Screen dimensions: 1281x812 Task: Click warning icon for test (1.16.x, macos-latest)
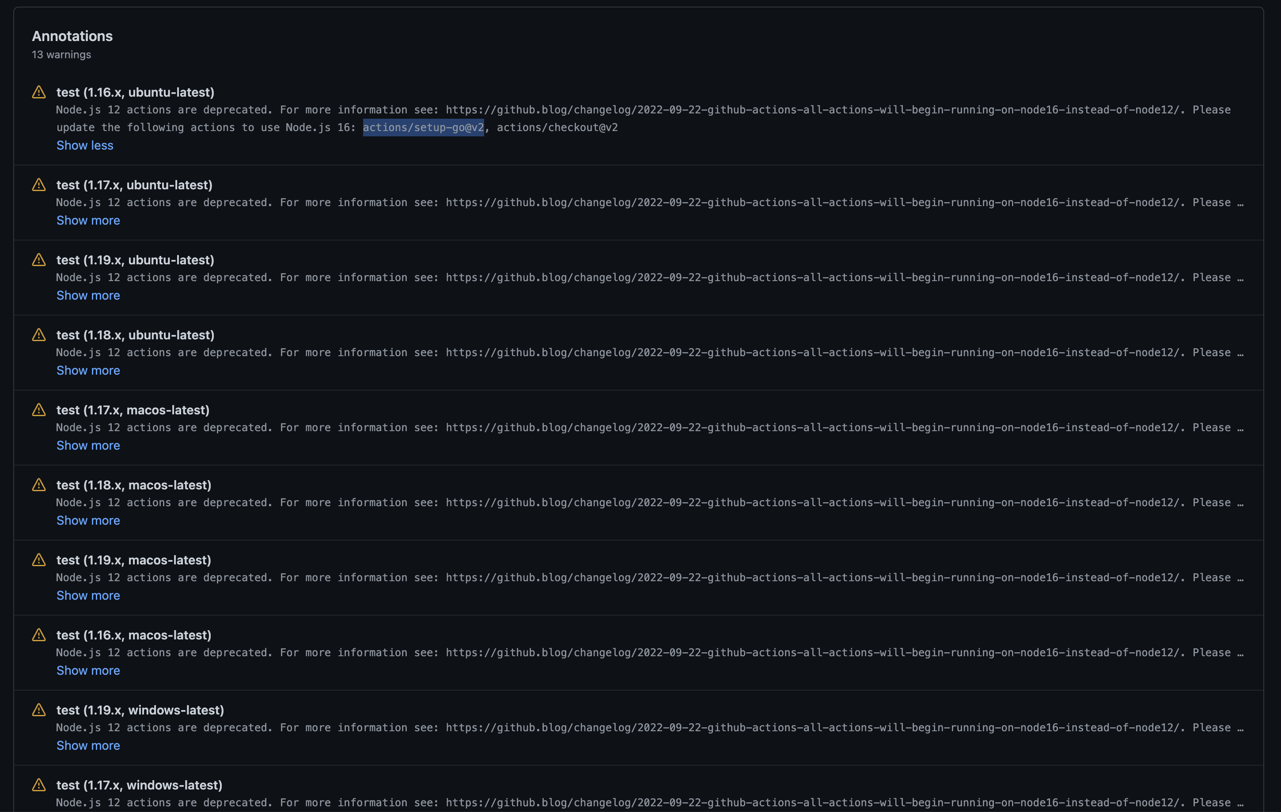39,635
